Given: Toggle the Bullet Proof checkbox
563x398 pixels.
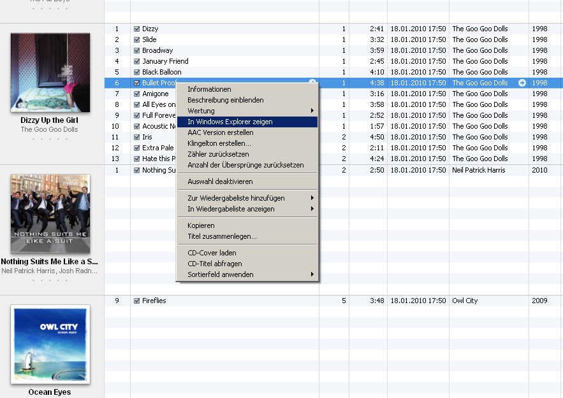Looking at the screenshot, I should [137, 83].
